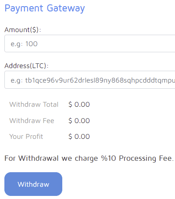Click the Your Profit label
The width and height of the screenshot is (175, 199).
click(26, 137)
